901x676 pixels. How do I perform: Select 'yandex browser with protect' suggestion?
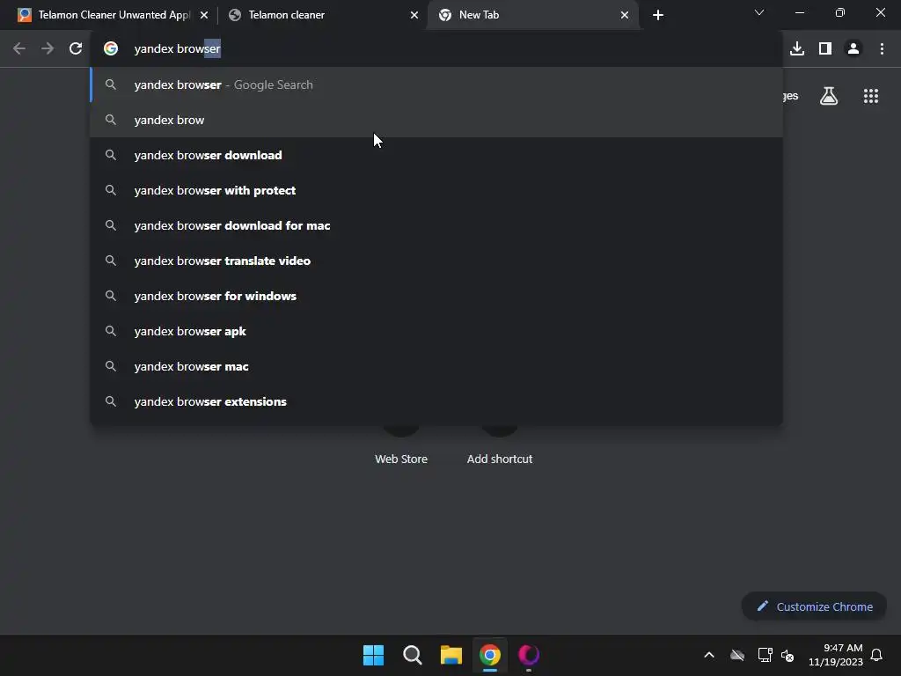(436, 190)
